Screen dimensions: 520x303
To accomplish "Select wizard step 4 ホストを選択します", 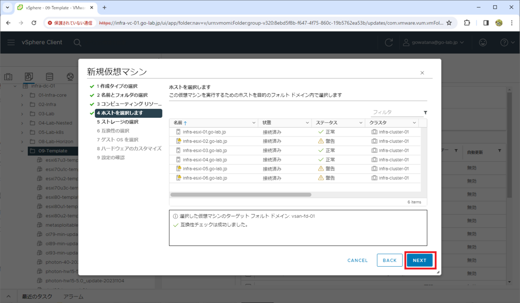I will coord(128,113).
